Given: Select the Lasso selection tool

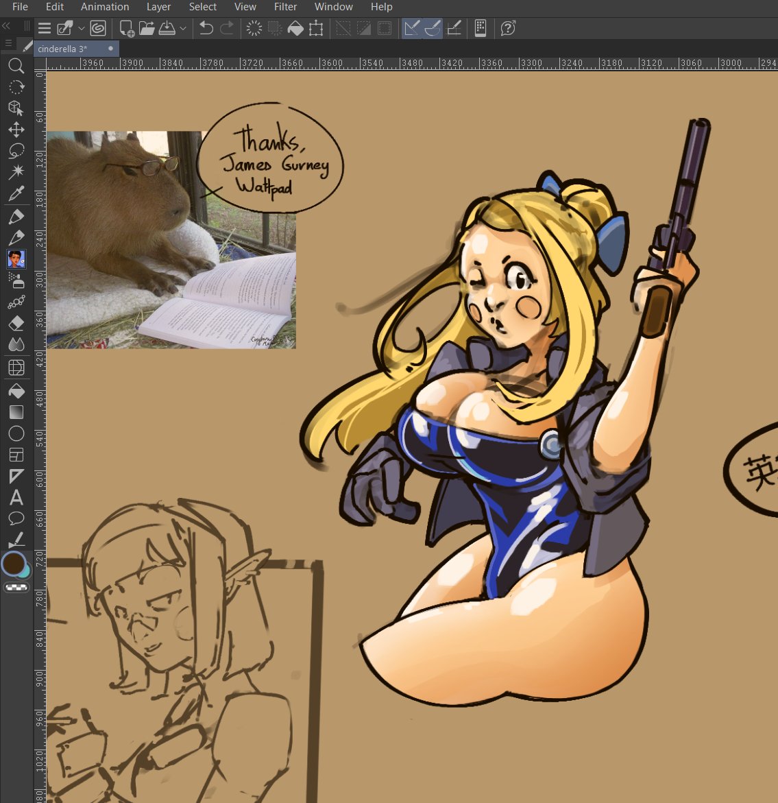Looking at the screenshot, I should [x=16, y=151].
